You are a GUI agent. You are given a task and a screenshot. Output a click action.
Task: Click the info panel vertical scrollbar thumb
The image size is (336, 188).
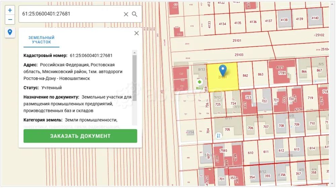134,78
